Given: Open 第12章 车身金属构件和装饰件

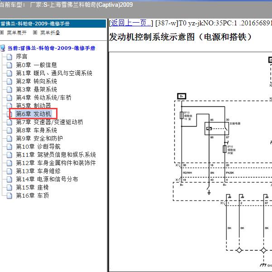Looking at the screenshot, I should (56, 163).
